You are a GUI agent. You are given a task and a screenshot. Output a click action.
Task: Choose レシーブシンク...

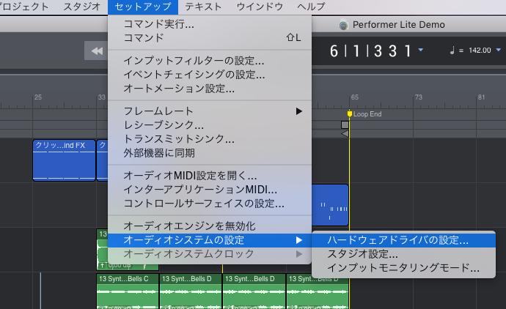[x=210, y=125]
